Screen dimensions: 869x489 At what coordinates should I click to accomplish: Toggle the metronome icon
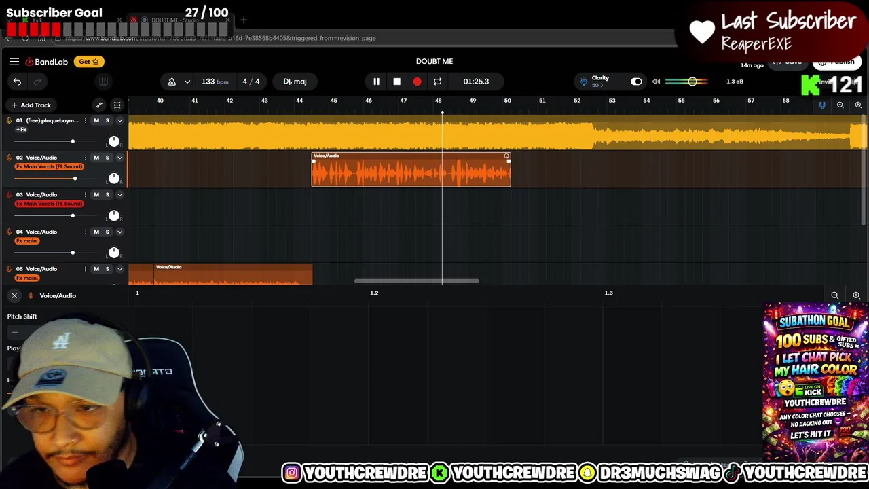point(172,81)
